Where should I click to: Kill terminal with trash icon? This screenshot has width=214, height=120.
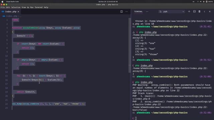199,12
